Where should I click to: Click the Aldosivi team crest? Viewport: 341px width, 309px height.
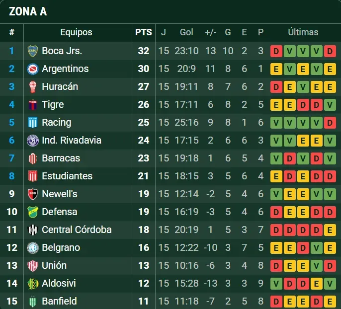coord(33,283)
